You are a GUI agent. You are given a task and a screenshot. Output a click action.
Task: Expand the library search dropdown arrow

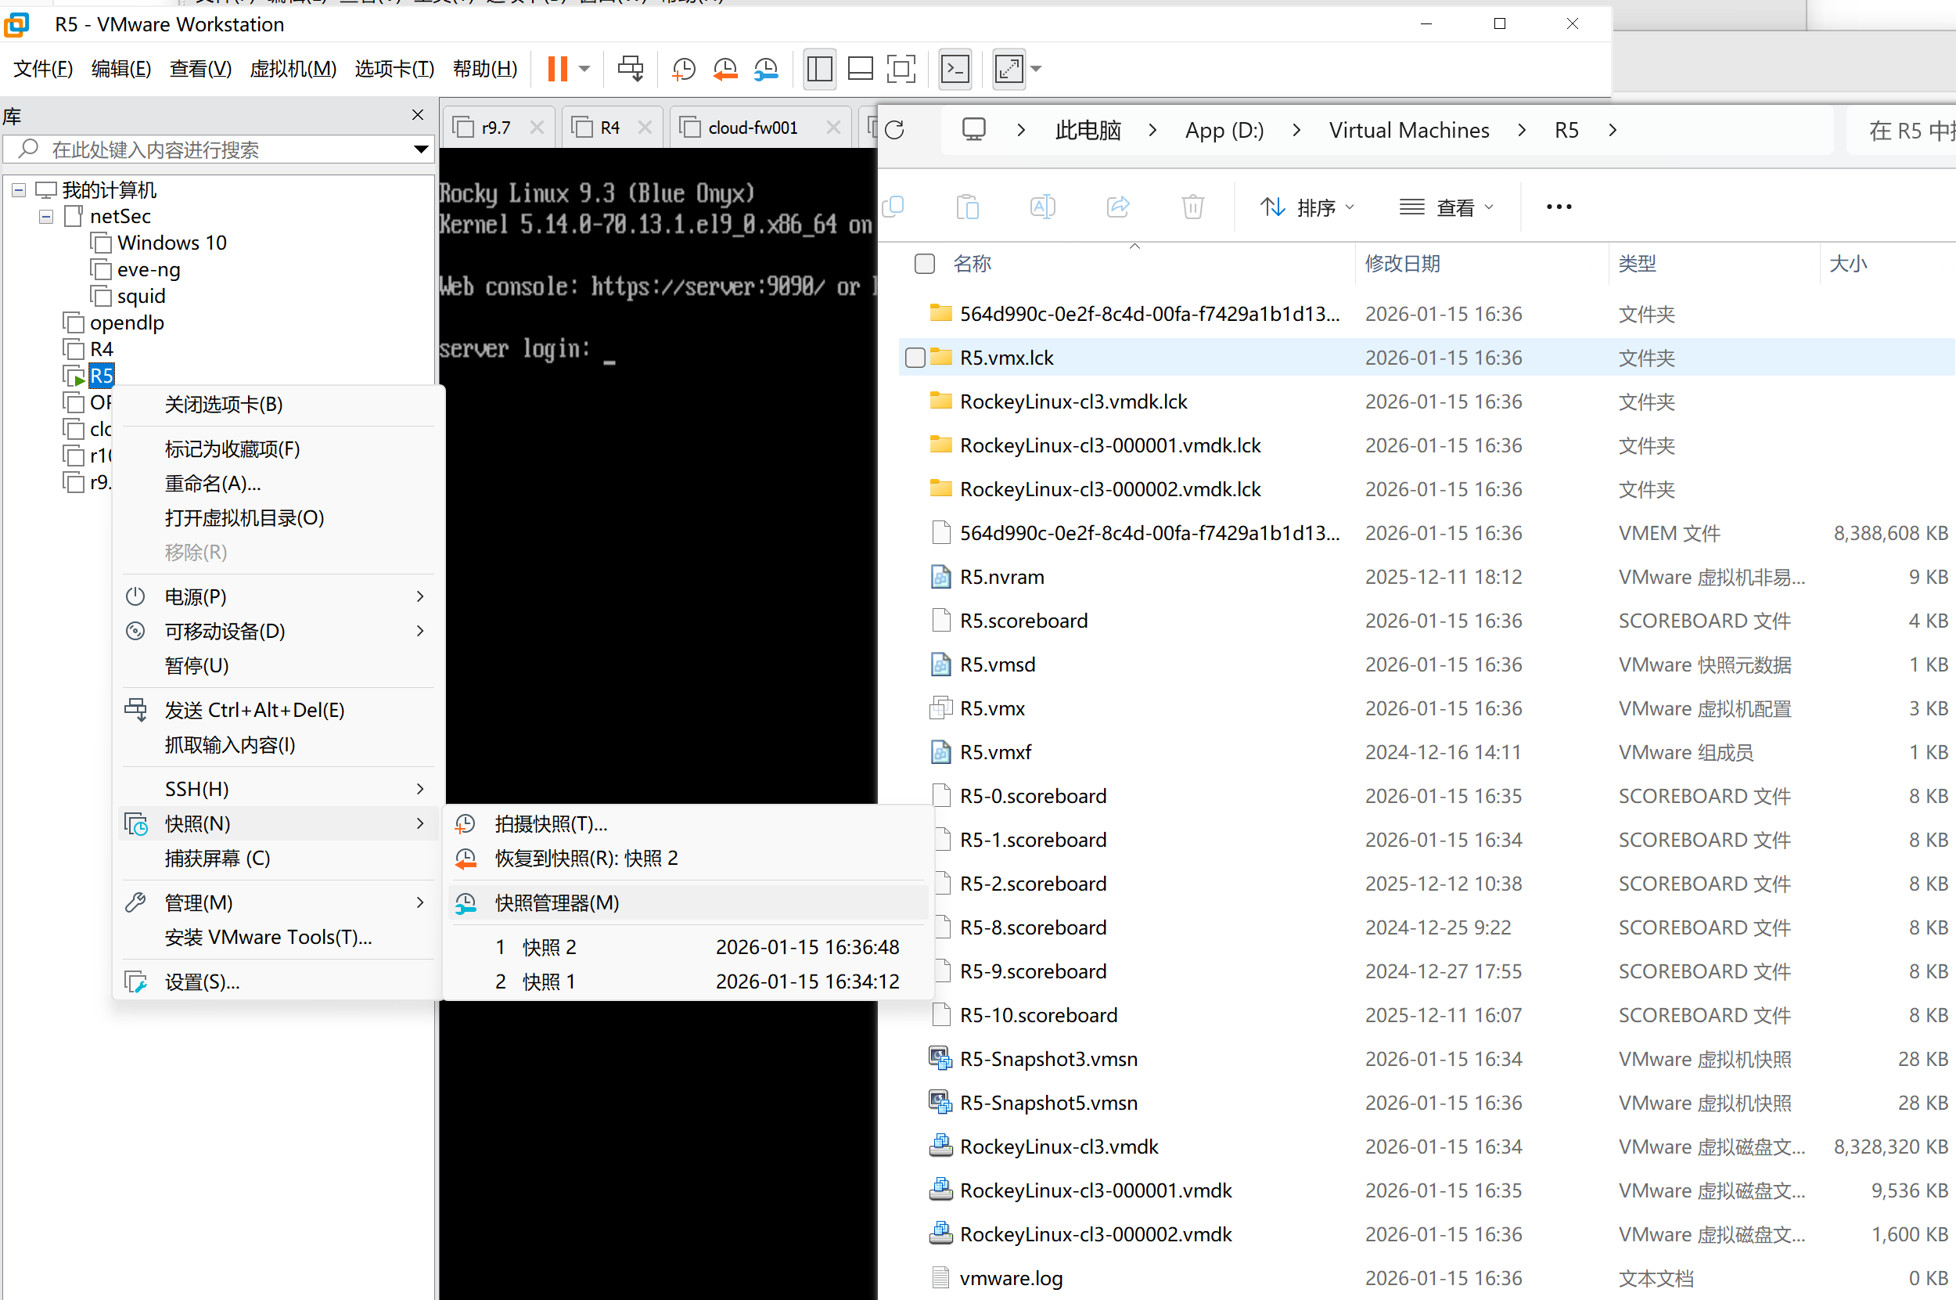point(421,150)
